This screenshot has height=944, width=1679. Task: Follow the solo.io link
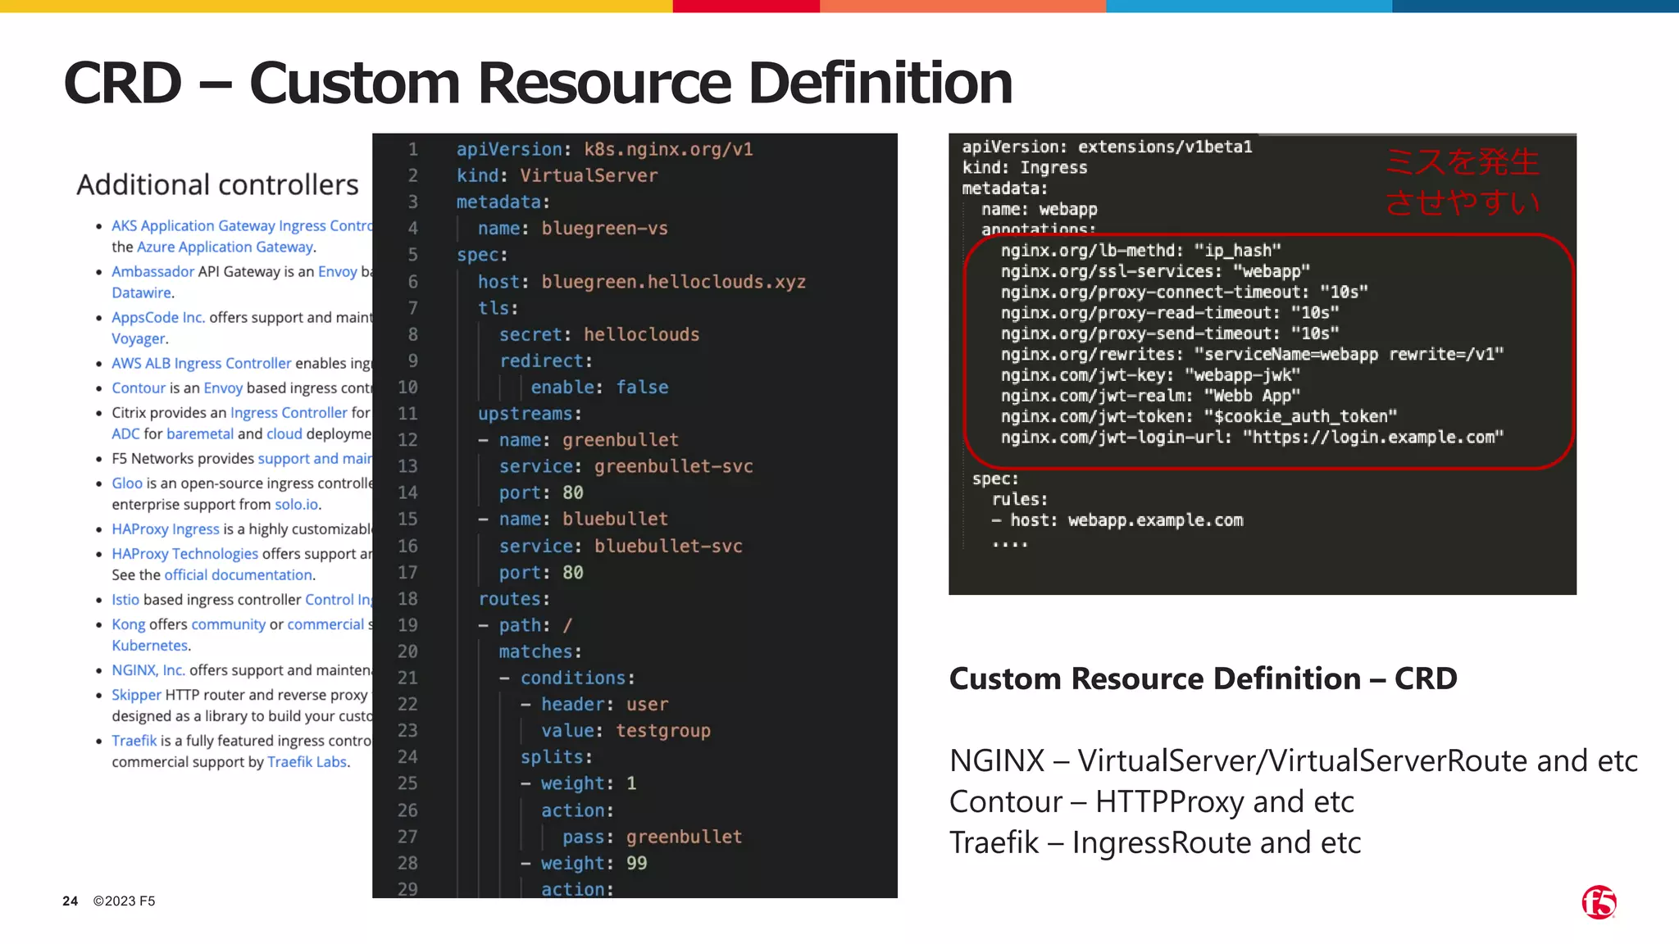[x=296, y=504]
